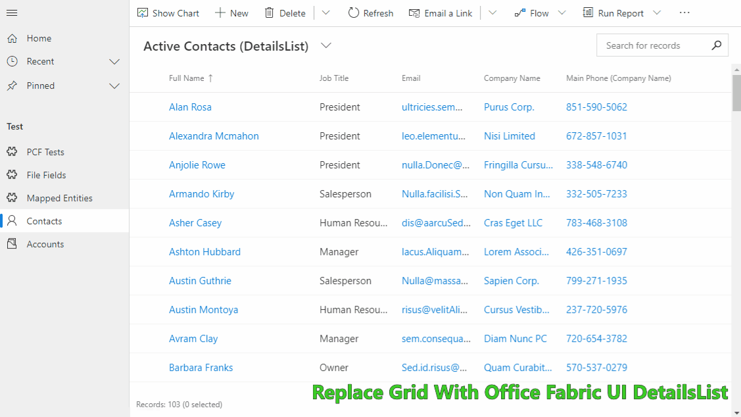Click the Pinned pin icon
This screenshot has width=741, height=417.
(x=12, y=86)
